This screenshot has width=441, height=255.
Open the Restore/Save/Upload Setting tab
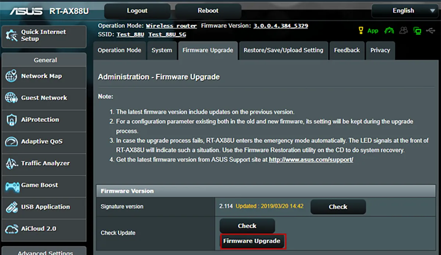point(283,50)
